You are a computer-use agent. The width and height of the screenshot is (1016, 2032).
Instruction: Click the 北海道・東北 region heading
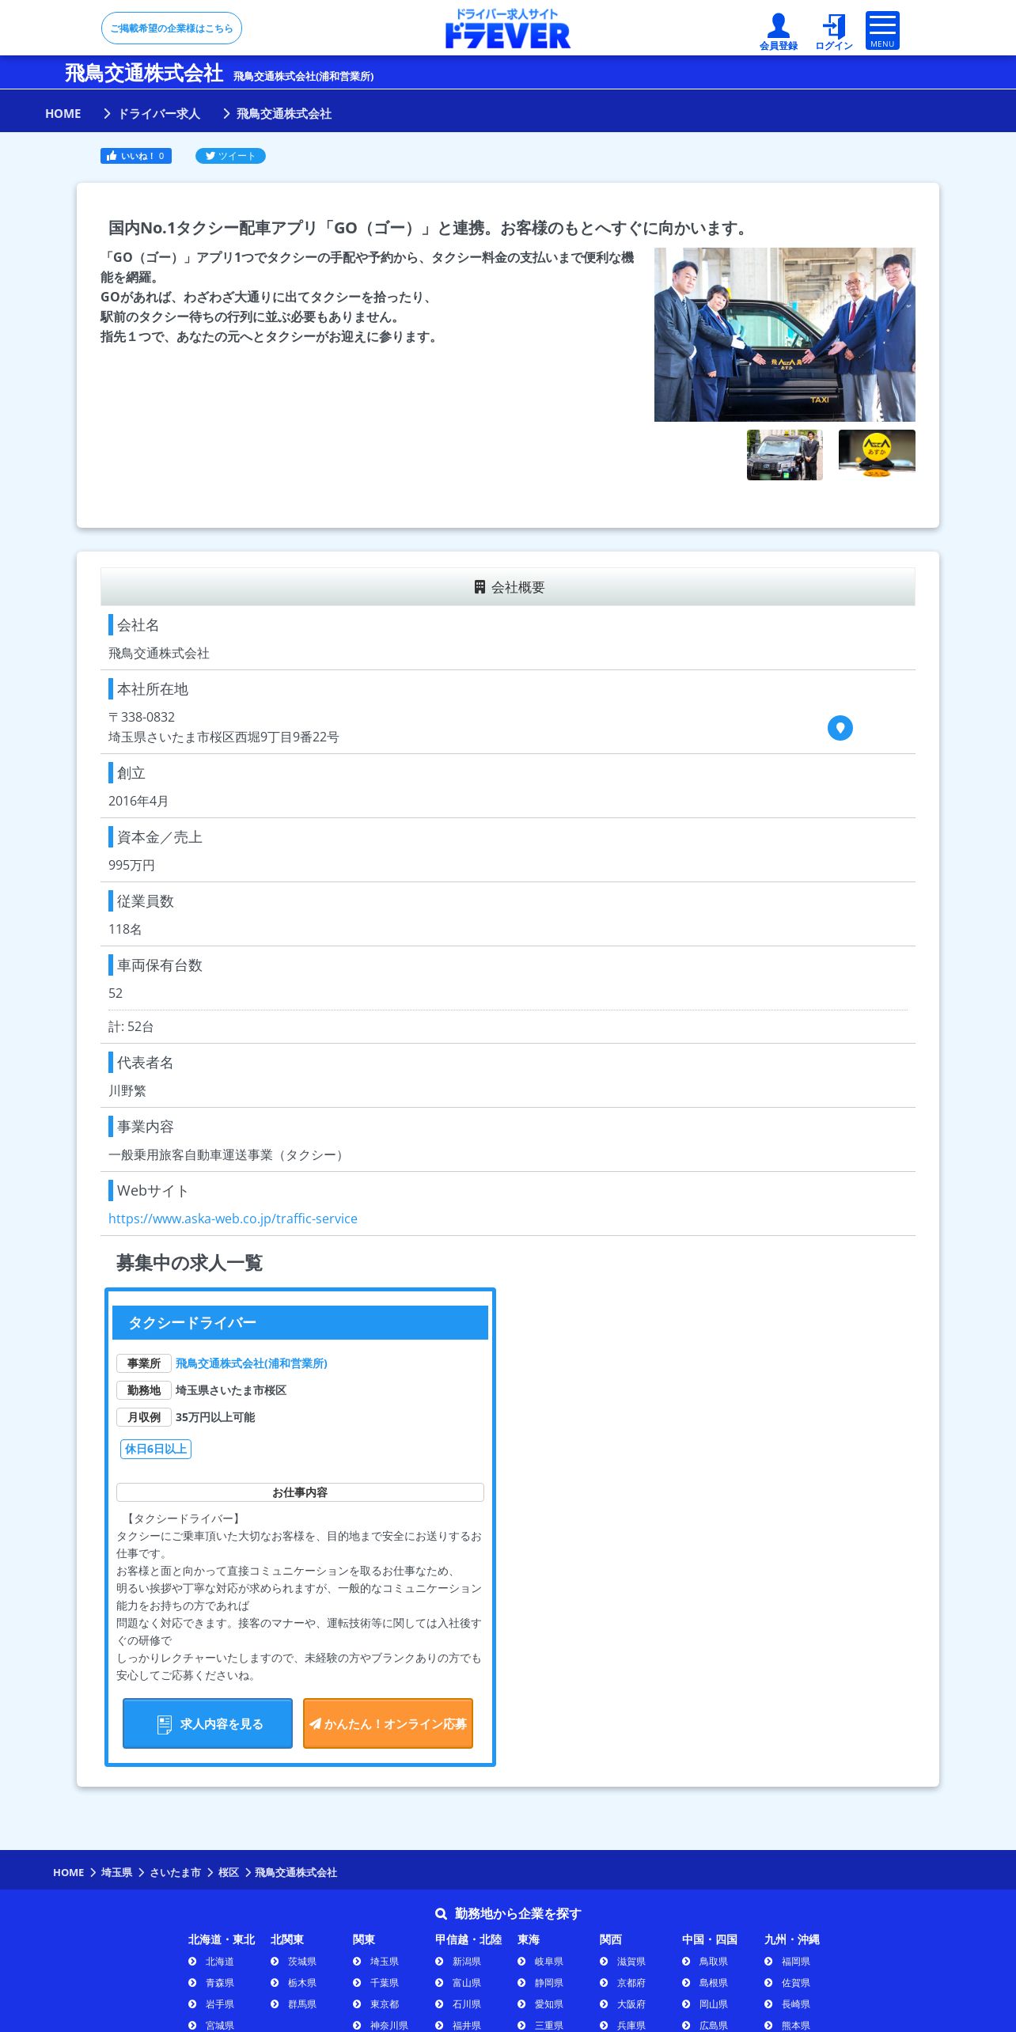(x=222, y=1939)
